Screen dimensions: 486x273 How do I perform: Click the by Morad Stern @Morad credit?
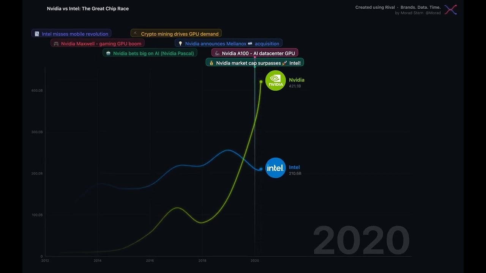click(418, 13)
